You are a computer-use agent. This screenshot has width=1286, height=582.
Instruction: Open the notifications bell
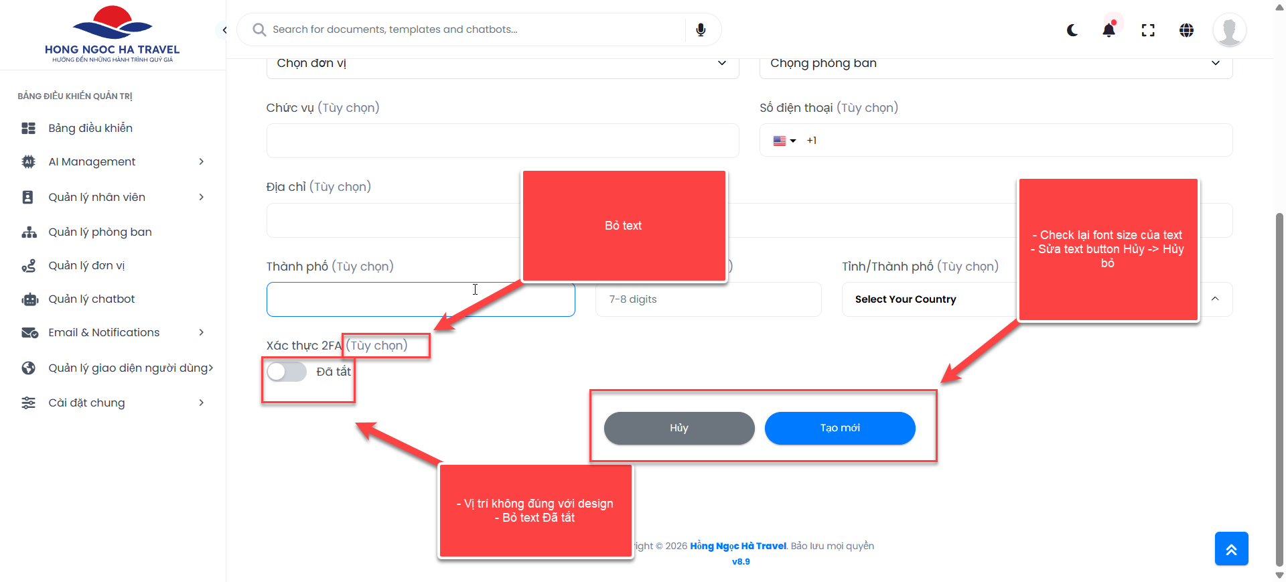tap(1109, 30)
